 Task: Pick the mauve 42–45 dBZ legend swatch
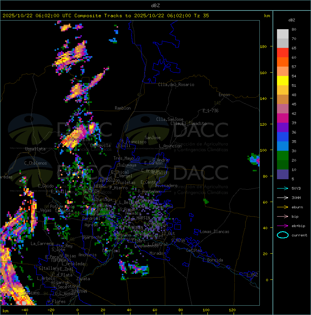point(283,109)
